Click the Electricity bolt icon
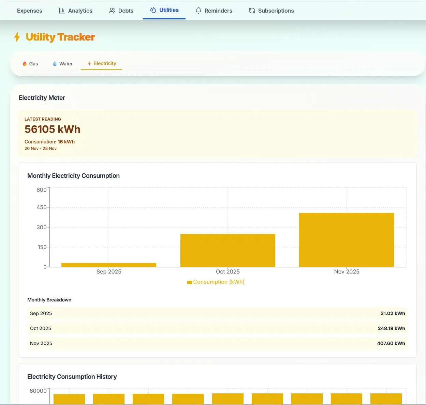Image resolution: width=426 pixels, height=405 pixels. pos(89,63)
